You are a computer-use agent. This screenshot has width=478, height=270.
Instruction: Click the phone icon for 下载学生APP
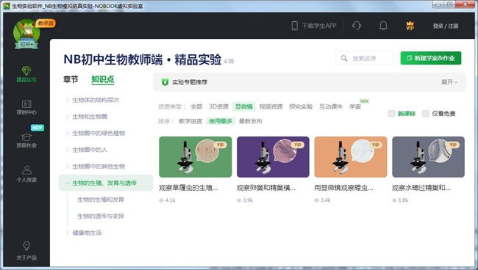click(294, 26)
